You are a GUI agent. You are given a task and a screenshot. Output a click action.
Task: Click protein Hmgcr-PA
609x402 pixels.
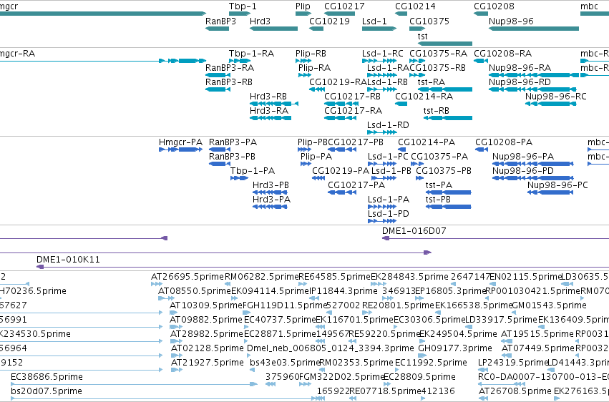click(180, 149)
